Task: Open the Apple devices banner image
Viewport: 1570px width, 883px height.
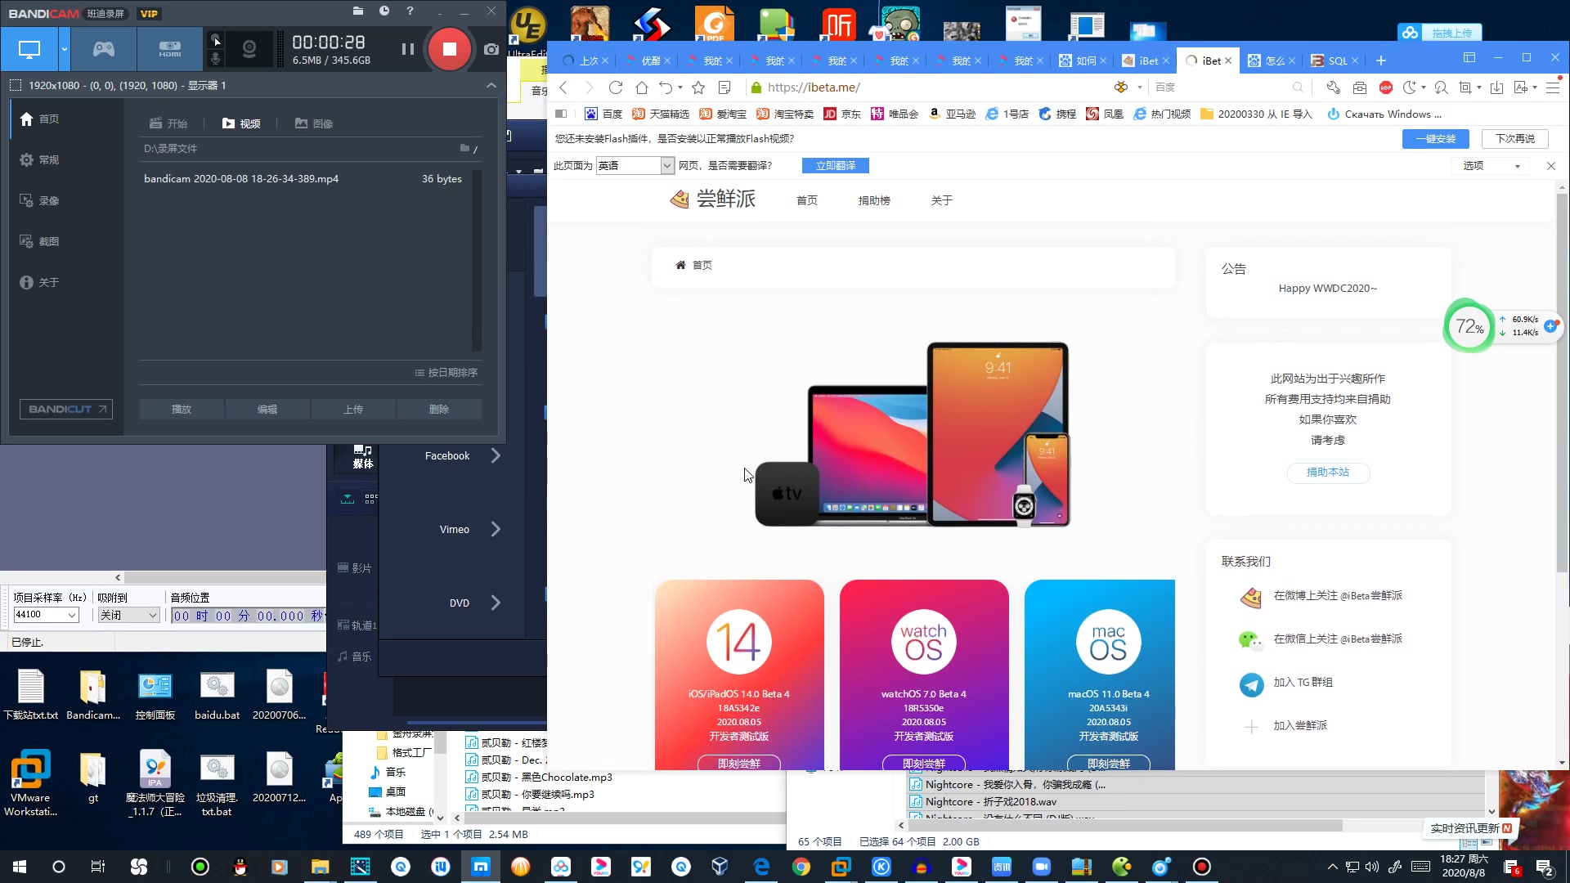Action: tap(913, 433)
